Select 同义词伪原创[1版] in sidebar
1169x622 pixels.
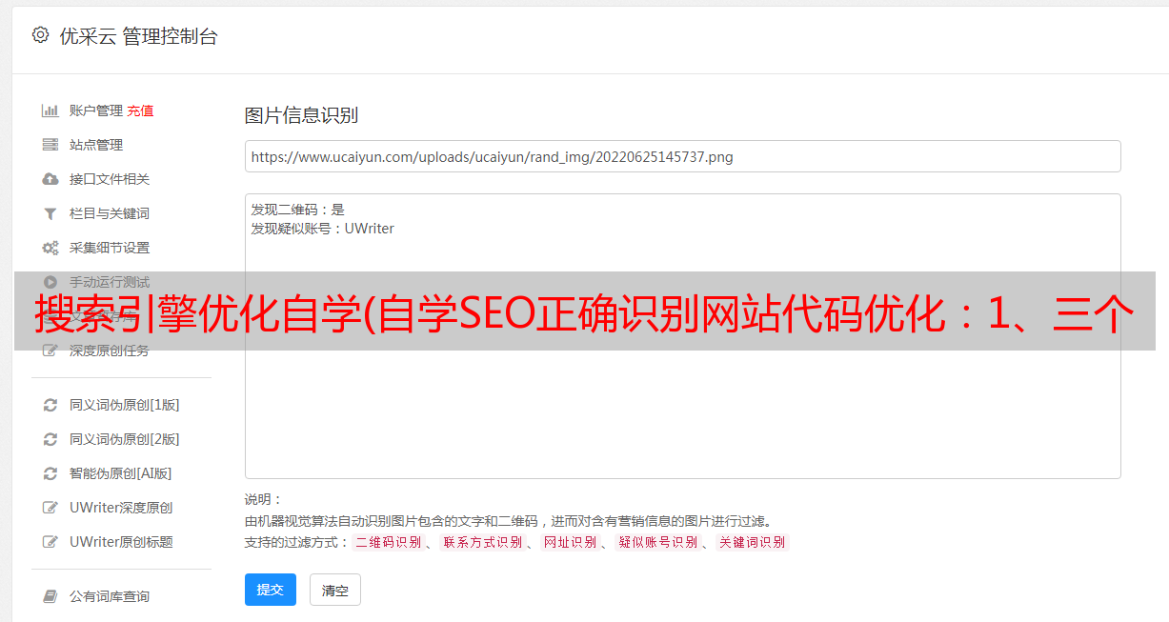point(125,405)
